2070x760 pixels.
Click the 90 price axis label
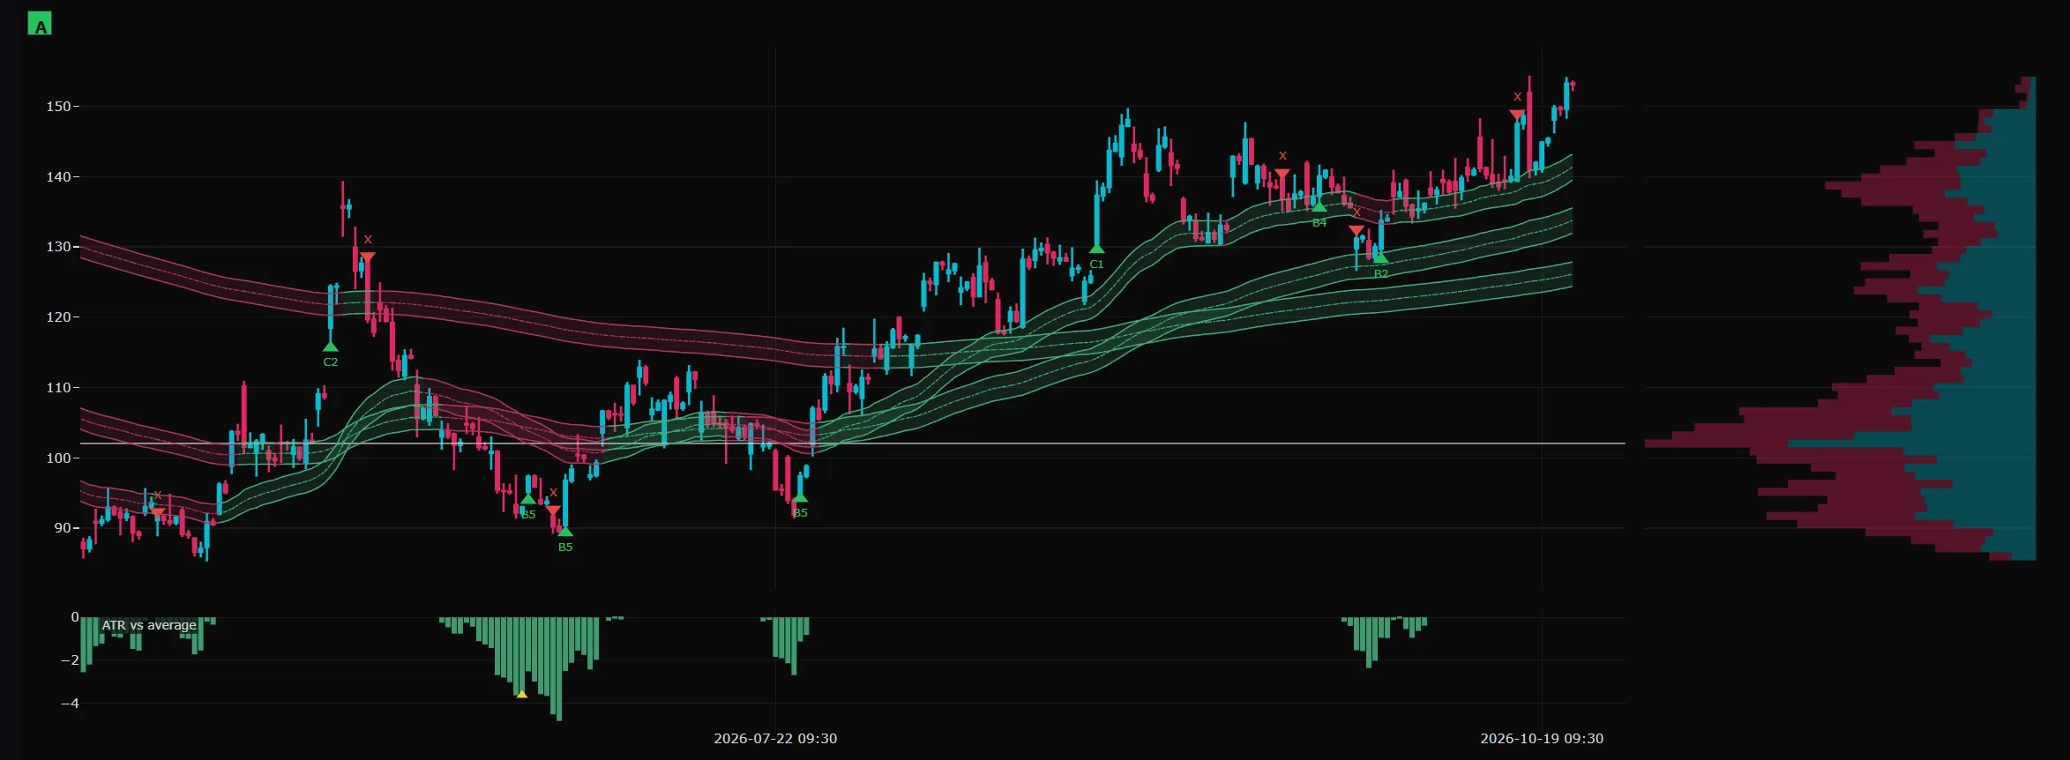(x=62, y=528)
